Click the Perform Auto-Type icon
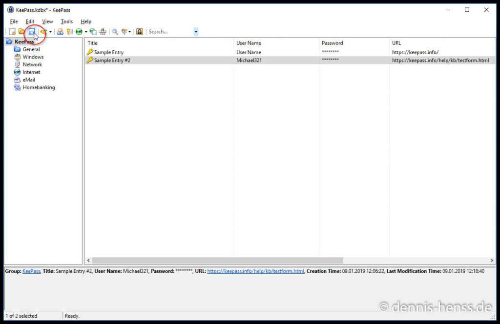 click(x=103, y=32)
